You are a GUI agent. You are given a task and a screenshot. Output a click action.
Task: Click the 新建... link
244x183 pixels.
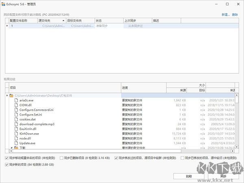click(x=226, y=15)
